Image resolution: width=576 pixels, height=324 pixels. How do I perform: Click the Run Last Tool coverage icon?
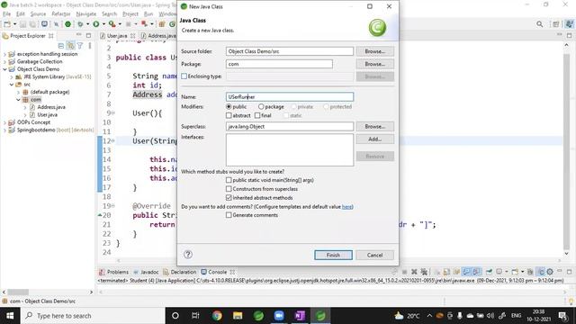[112, 24]
